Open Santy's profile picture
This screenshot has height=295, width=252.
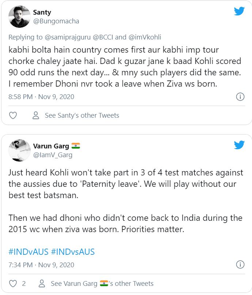pyautogui.click(x=19, y=17)
